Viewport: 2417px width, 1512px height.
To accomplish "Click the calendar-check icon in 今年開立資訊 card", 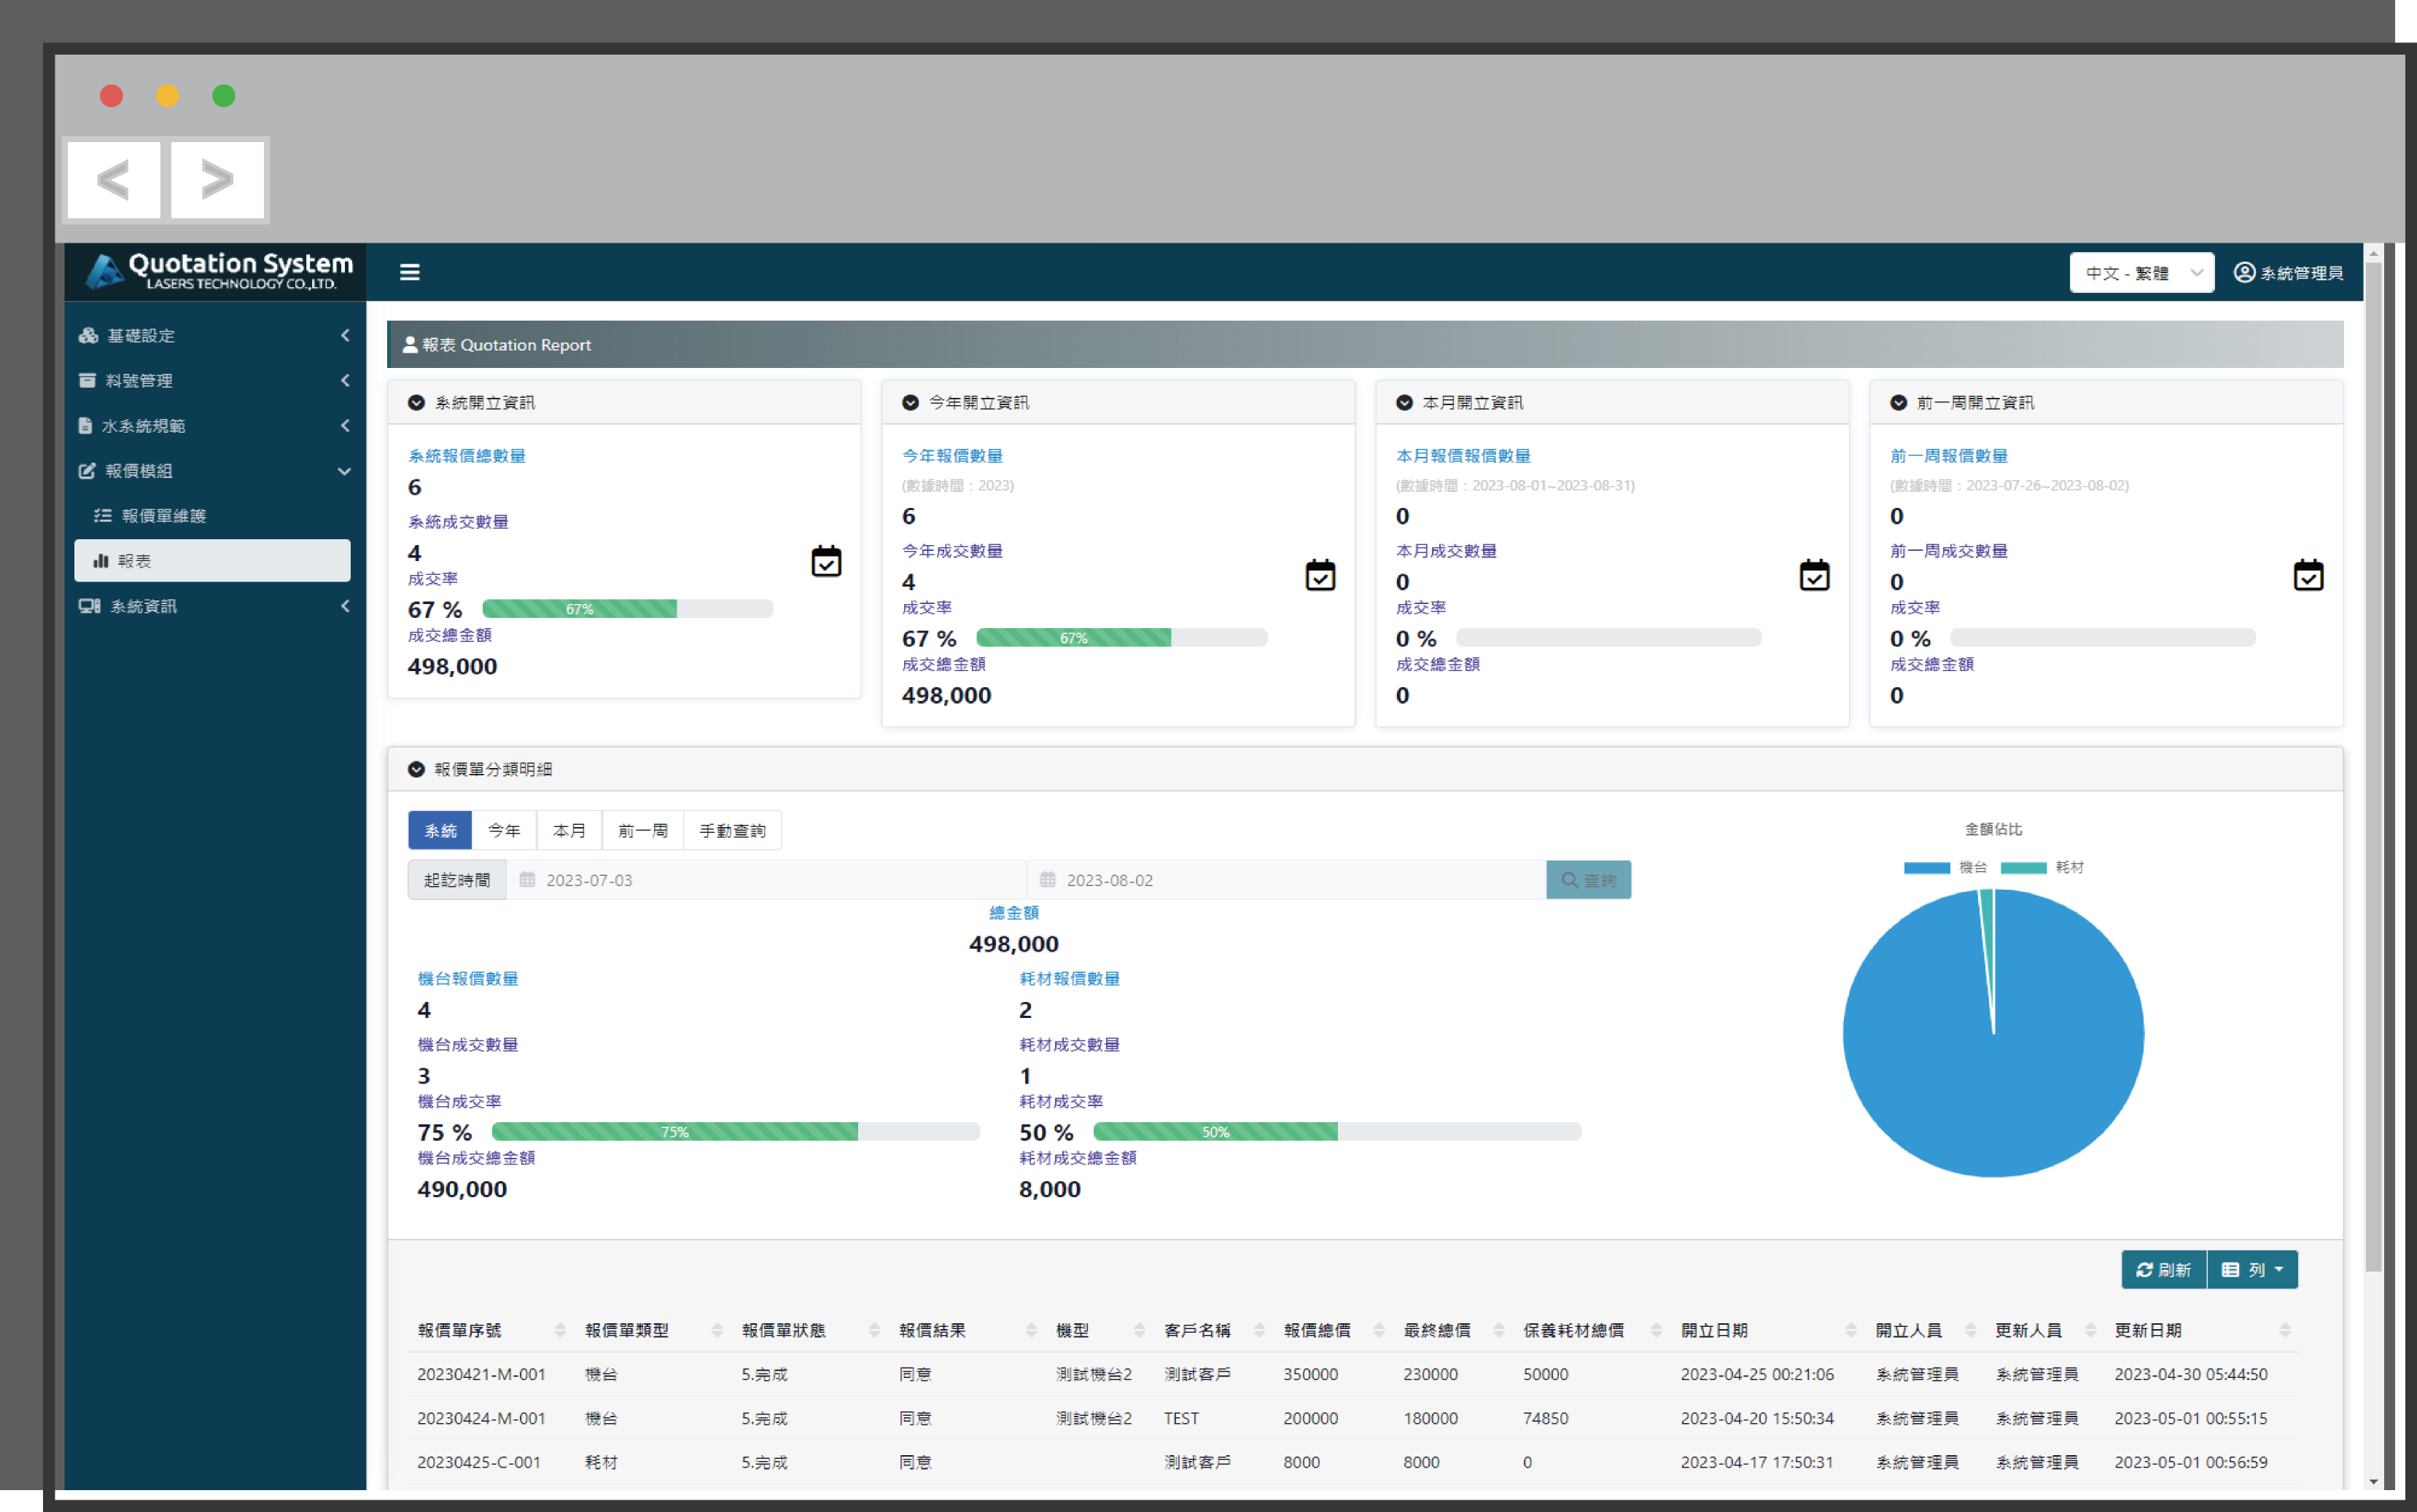I will [1320, 575].
